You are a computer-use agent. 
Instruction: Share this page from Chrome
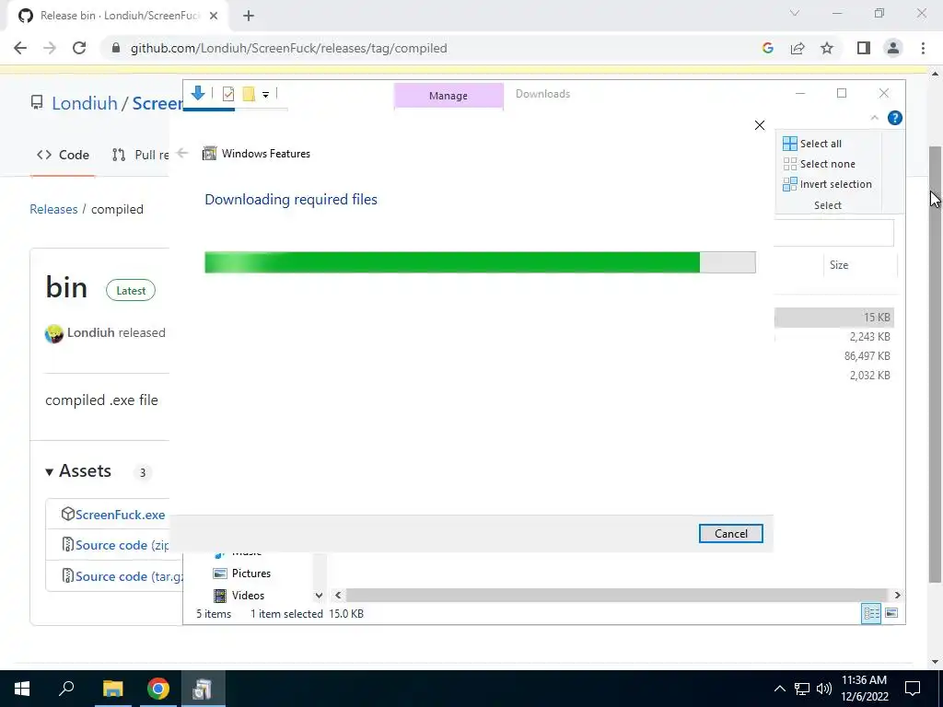(x=797, y=48)
